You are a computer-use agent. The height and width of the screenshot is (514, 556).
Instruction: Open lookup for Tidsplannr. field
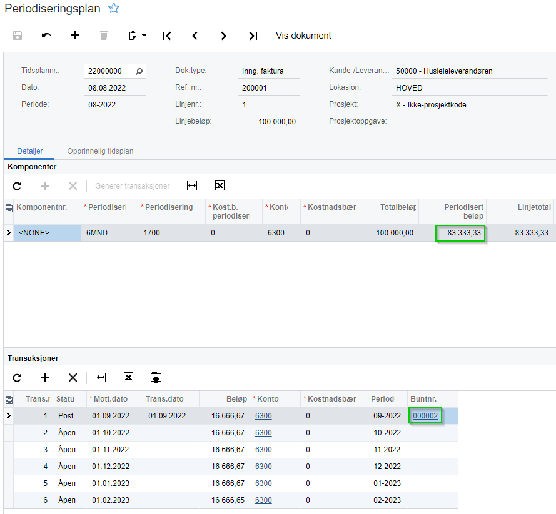[139, 71]
